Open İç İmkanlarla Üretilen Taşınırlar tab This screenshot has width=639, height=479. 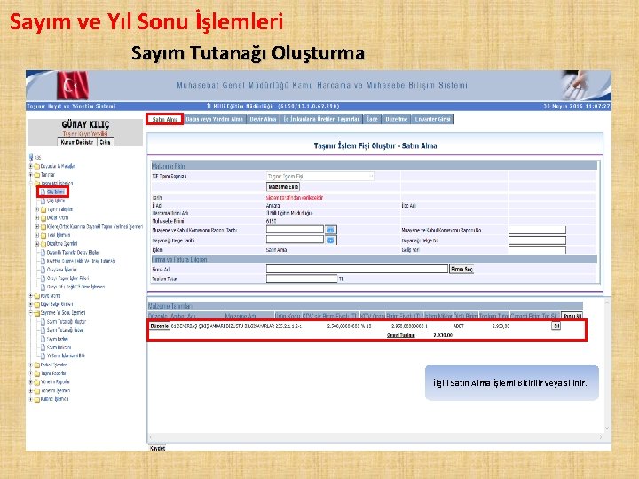[321, 120]
